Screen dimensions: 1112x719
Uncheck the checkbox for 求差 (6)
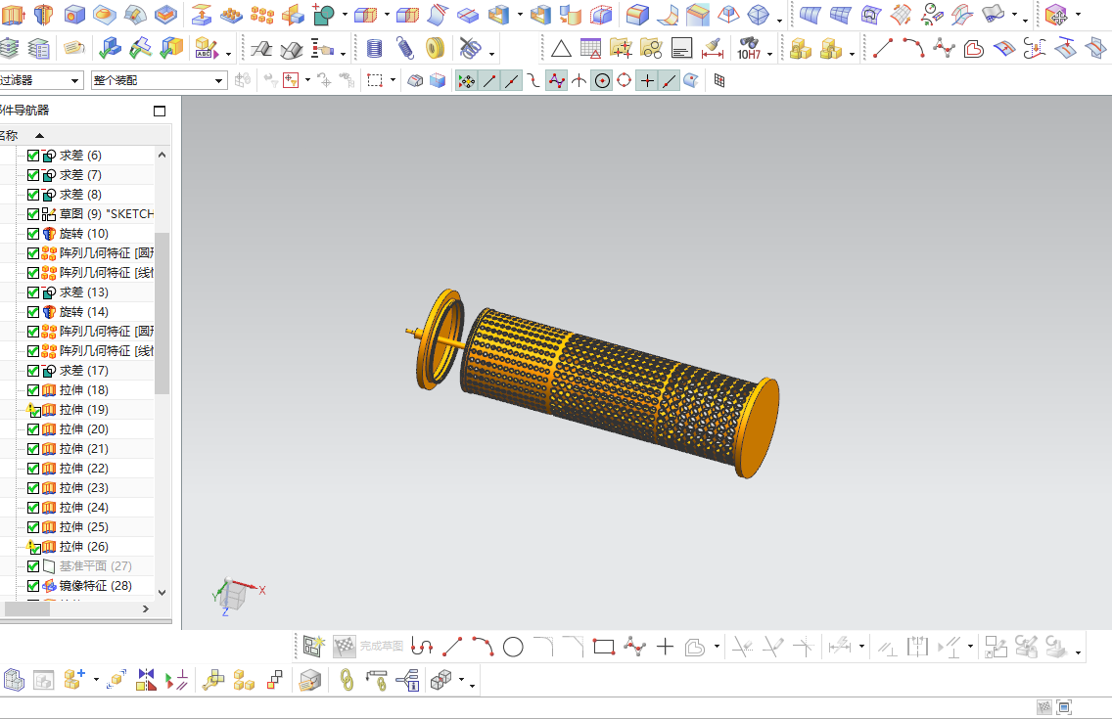tap(33, 156)
